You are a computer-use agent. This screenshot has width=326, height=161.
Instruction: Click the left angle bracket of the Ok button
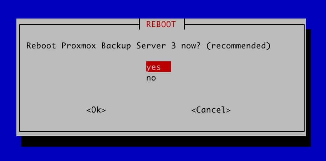point(89,110)
